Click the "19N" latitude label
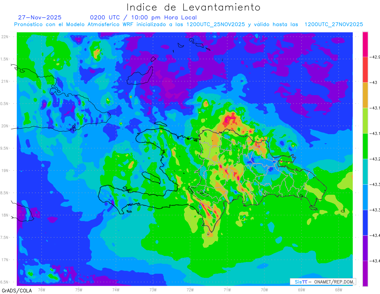This screenshot has height=294, width=380. coord(5,171)
